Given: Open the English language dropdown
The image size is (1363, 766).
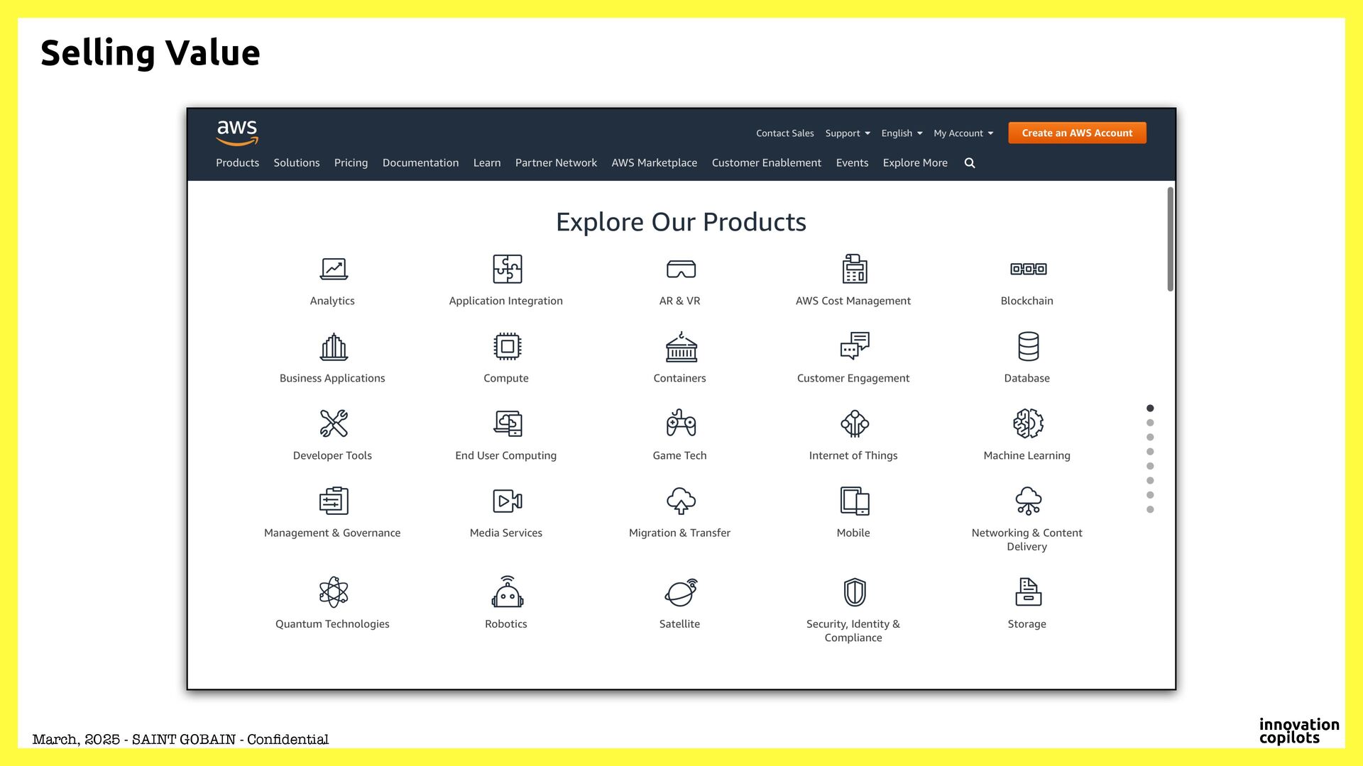Looking at the screenshot, I should tap(902, 133).
